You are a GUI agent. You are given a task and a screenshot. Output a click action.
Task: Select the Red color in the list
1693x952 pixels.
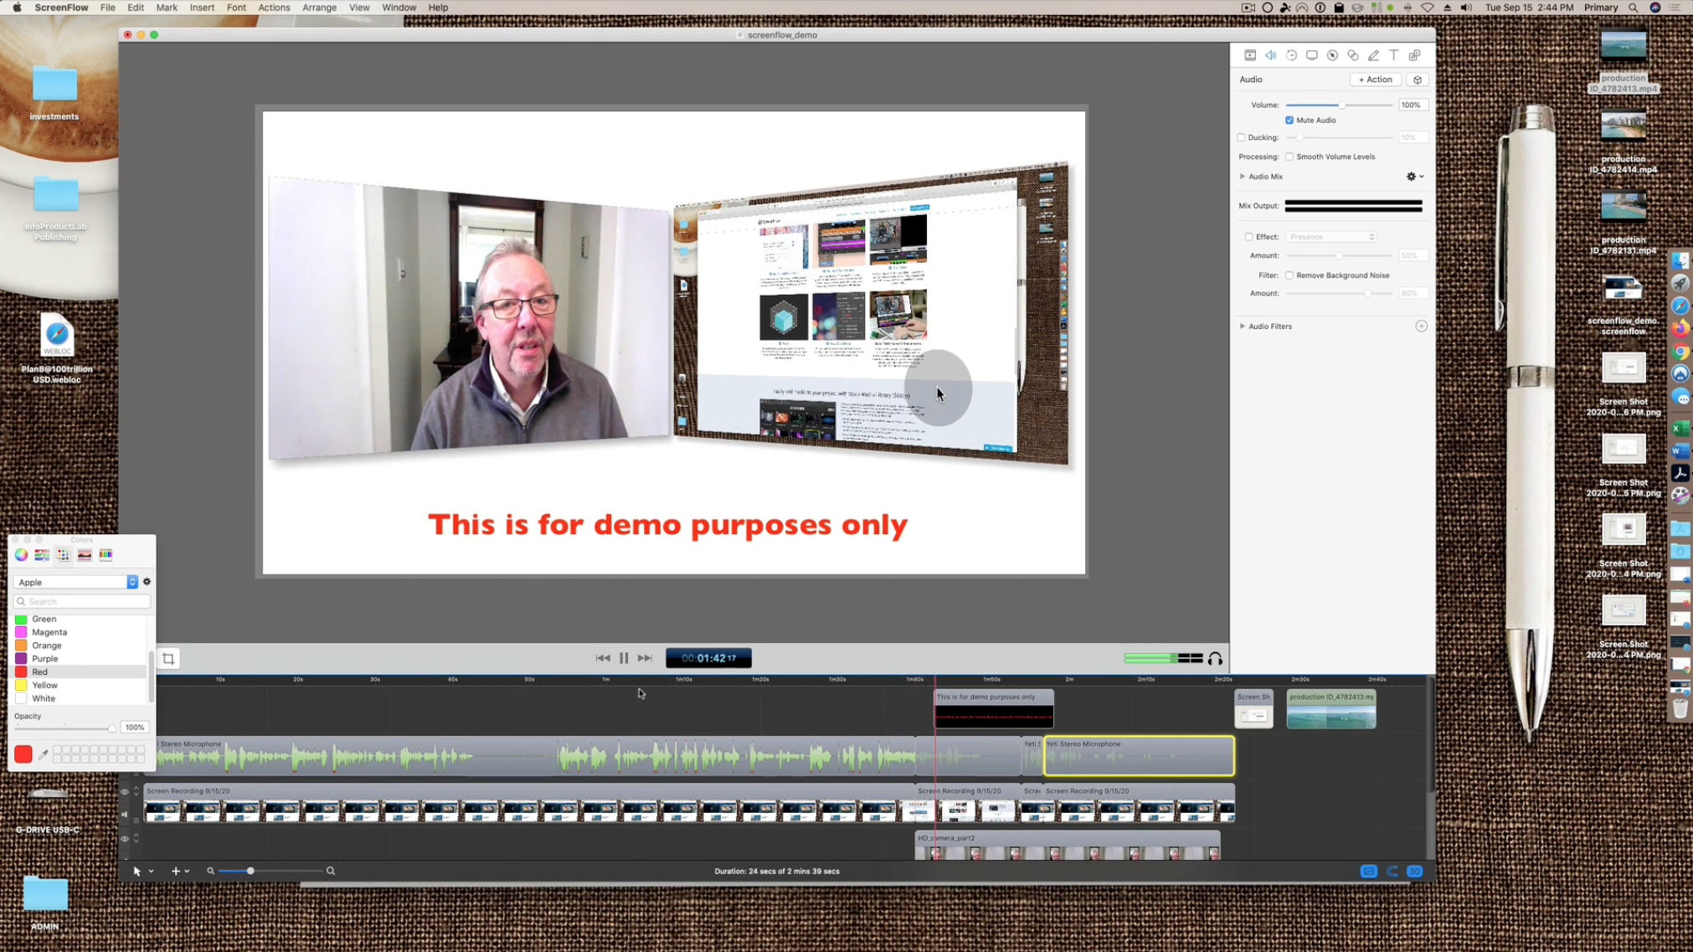pyautogui.click(x=80, y=672)
